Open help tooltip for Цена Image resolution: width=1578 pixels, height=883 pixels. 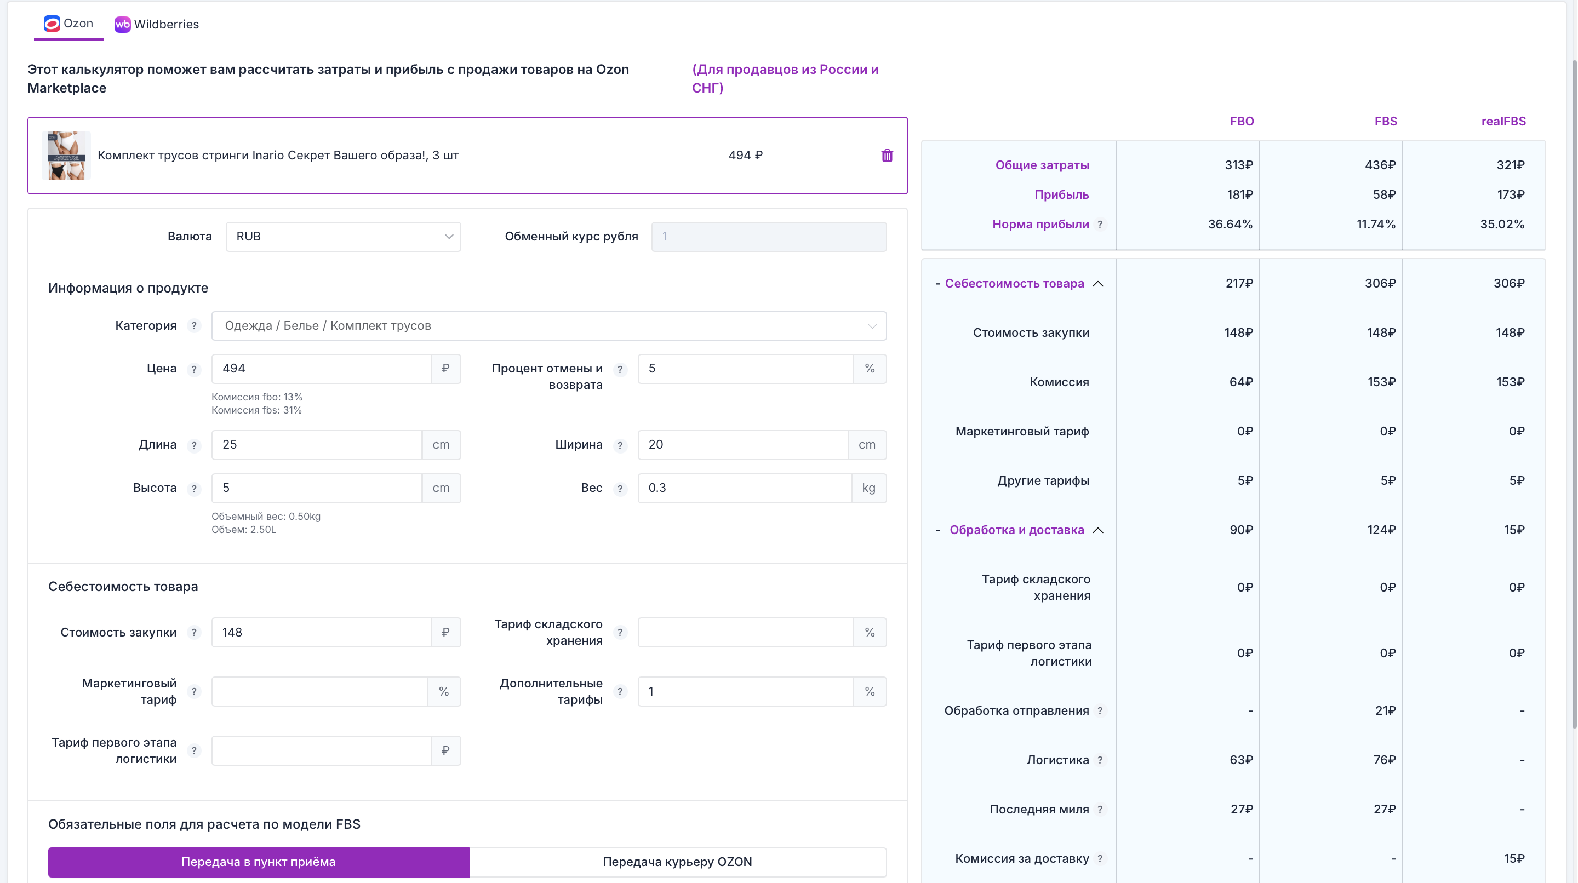(x=194, y=369)
